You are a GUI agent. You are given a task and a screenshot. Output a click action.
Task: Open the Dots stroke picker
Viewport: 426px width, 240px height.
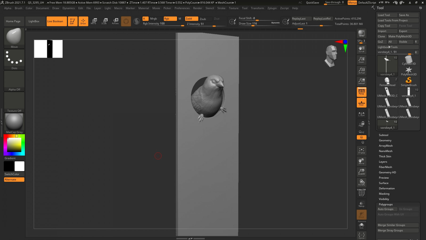[x=14, y=60]
